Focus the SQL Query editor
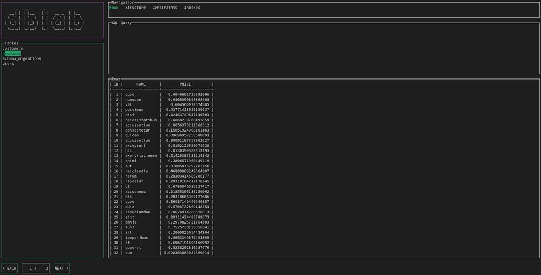The height and width of the screenshot is (275, 541). 324,48
